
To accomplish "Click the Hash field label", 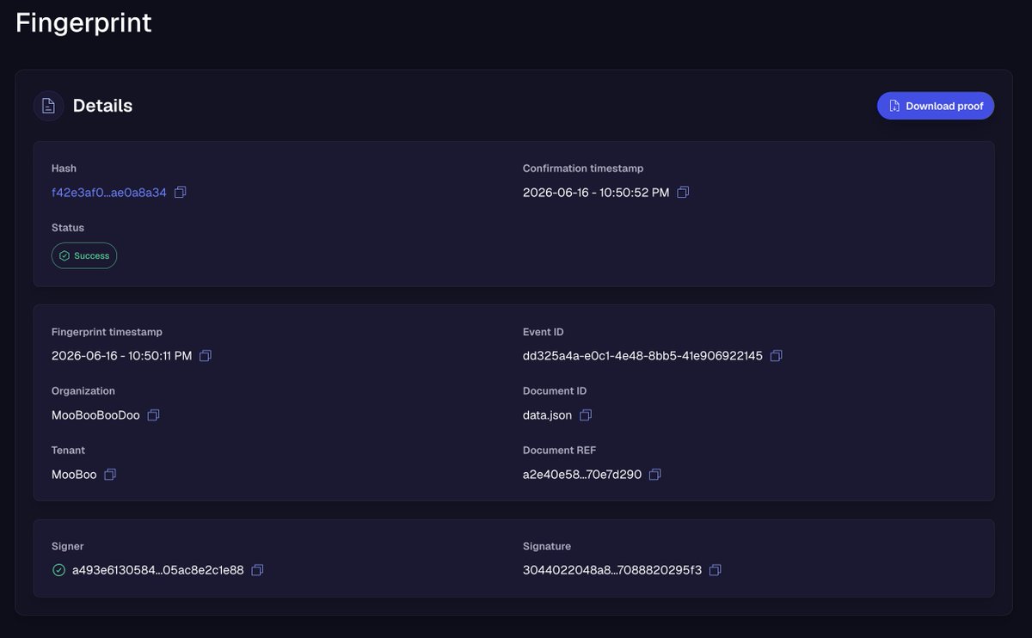I will 64,169.
